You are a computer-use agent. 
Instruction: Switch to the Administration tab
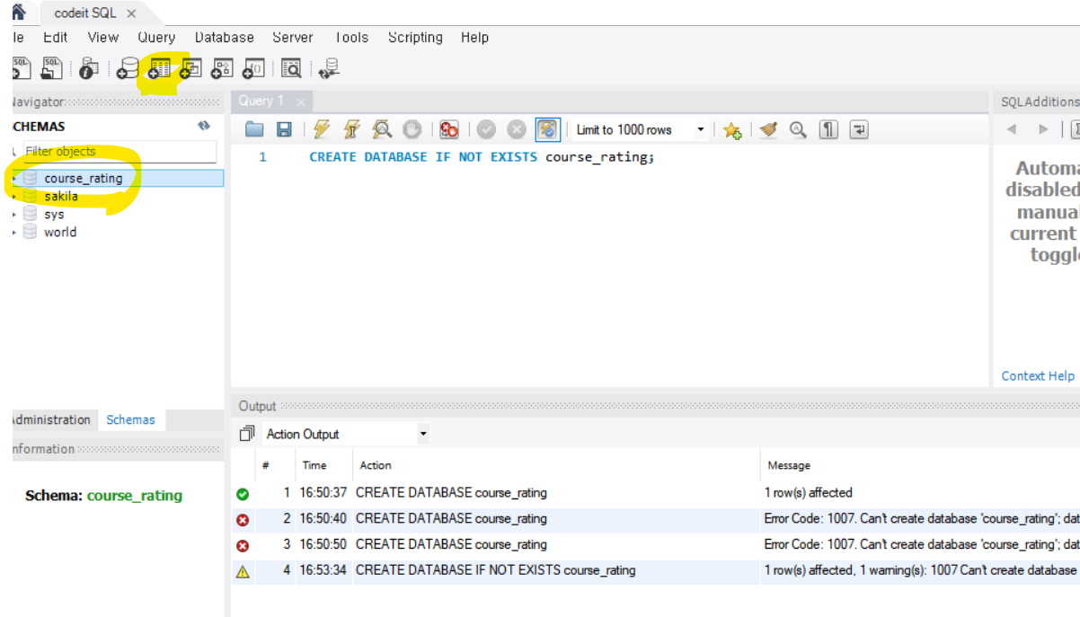point(50,419)
